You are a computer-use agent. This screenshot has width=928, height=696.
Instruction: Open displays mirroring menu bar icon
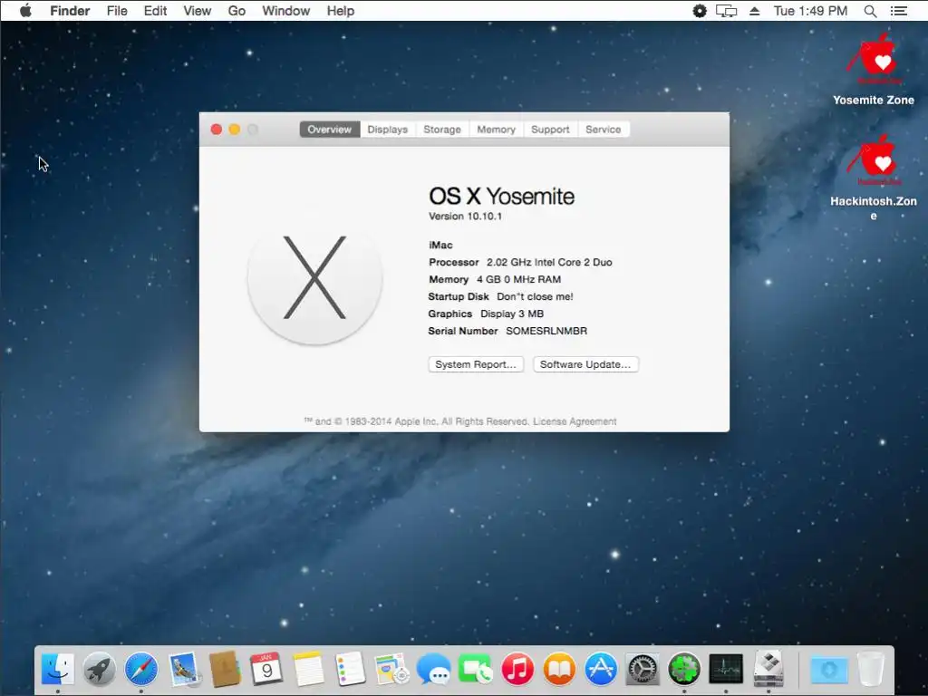click(726, 11)
